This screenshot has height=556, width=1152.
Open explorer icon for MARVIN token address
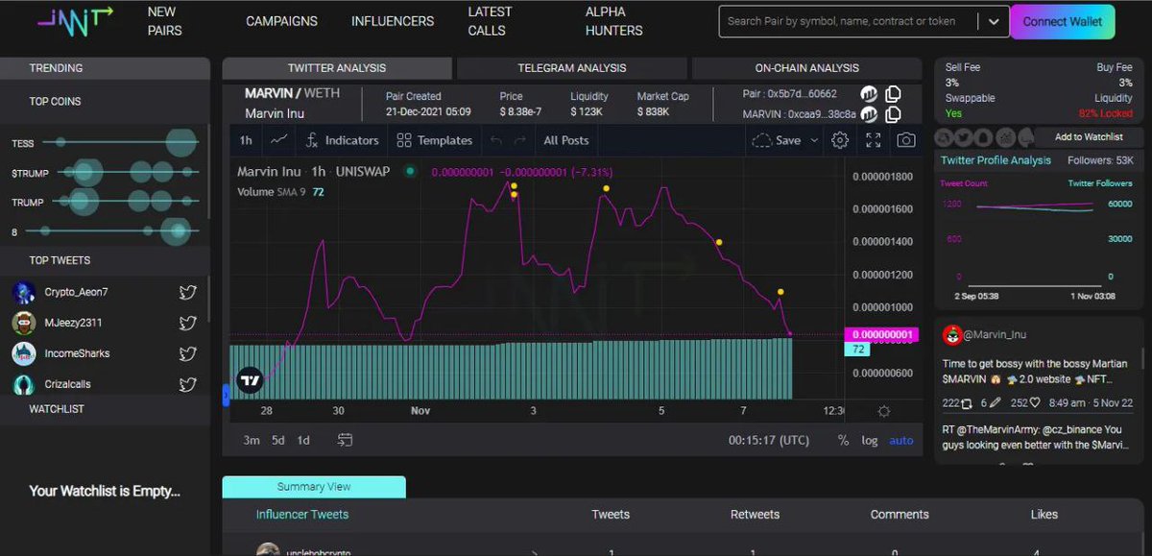click(x=869, y=114)
